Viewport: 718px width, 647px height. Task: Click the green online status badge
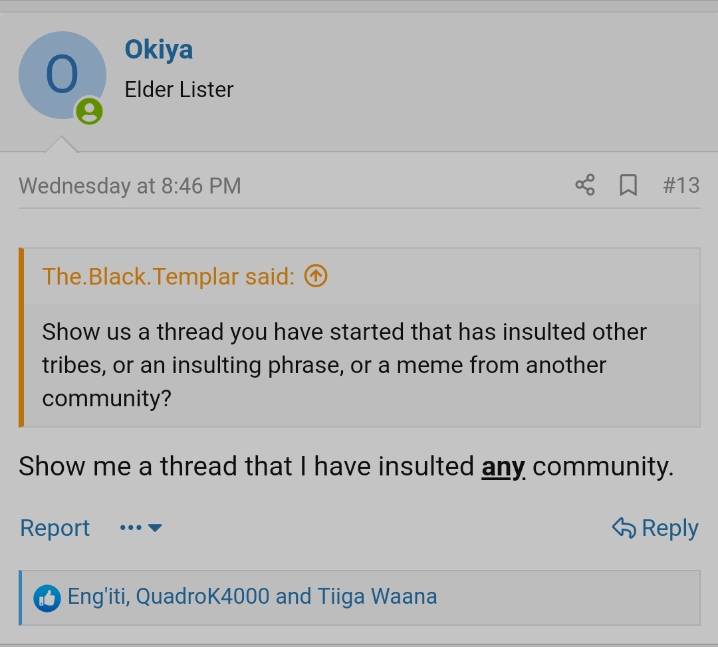point(89,110)
